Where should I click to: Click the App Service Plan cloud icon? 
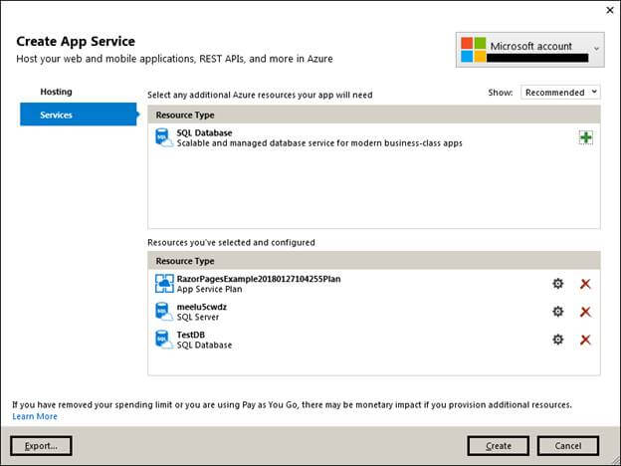(164, 284)
